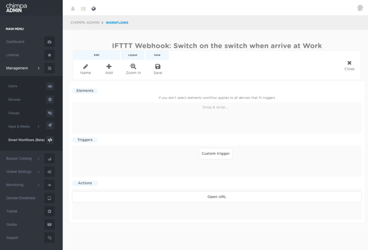
Task: Click the notifications bell icon
Action: tap(73, 9)
